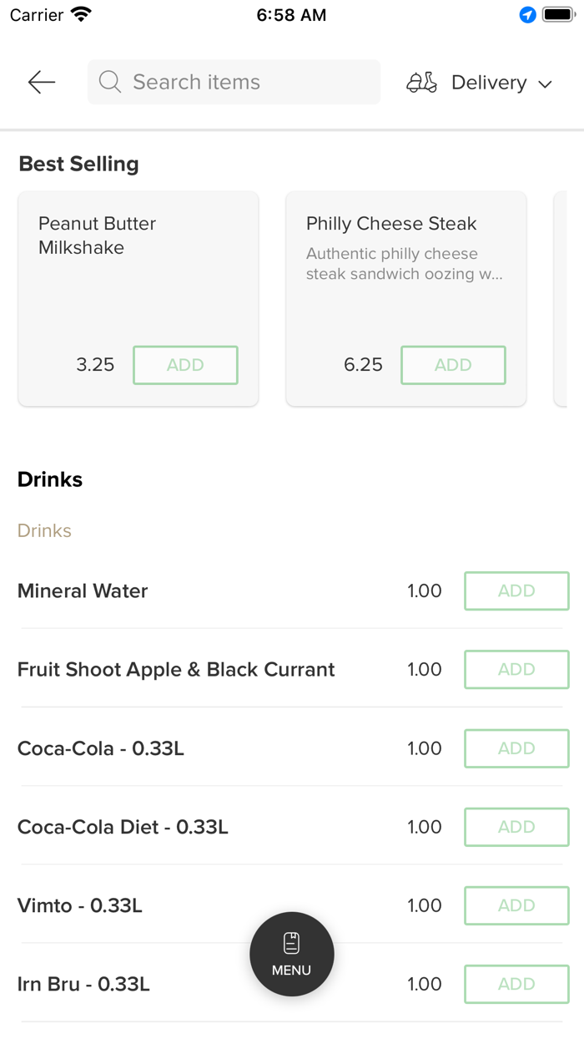Type in the Search items field
Viewport: 584px width, 1039px height.
[x=250, y=82]
